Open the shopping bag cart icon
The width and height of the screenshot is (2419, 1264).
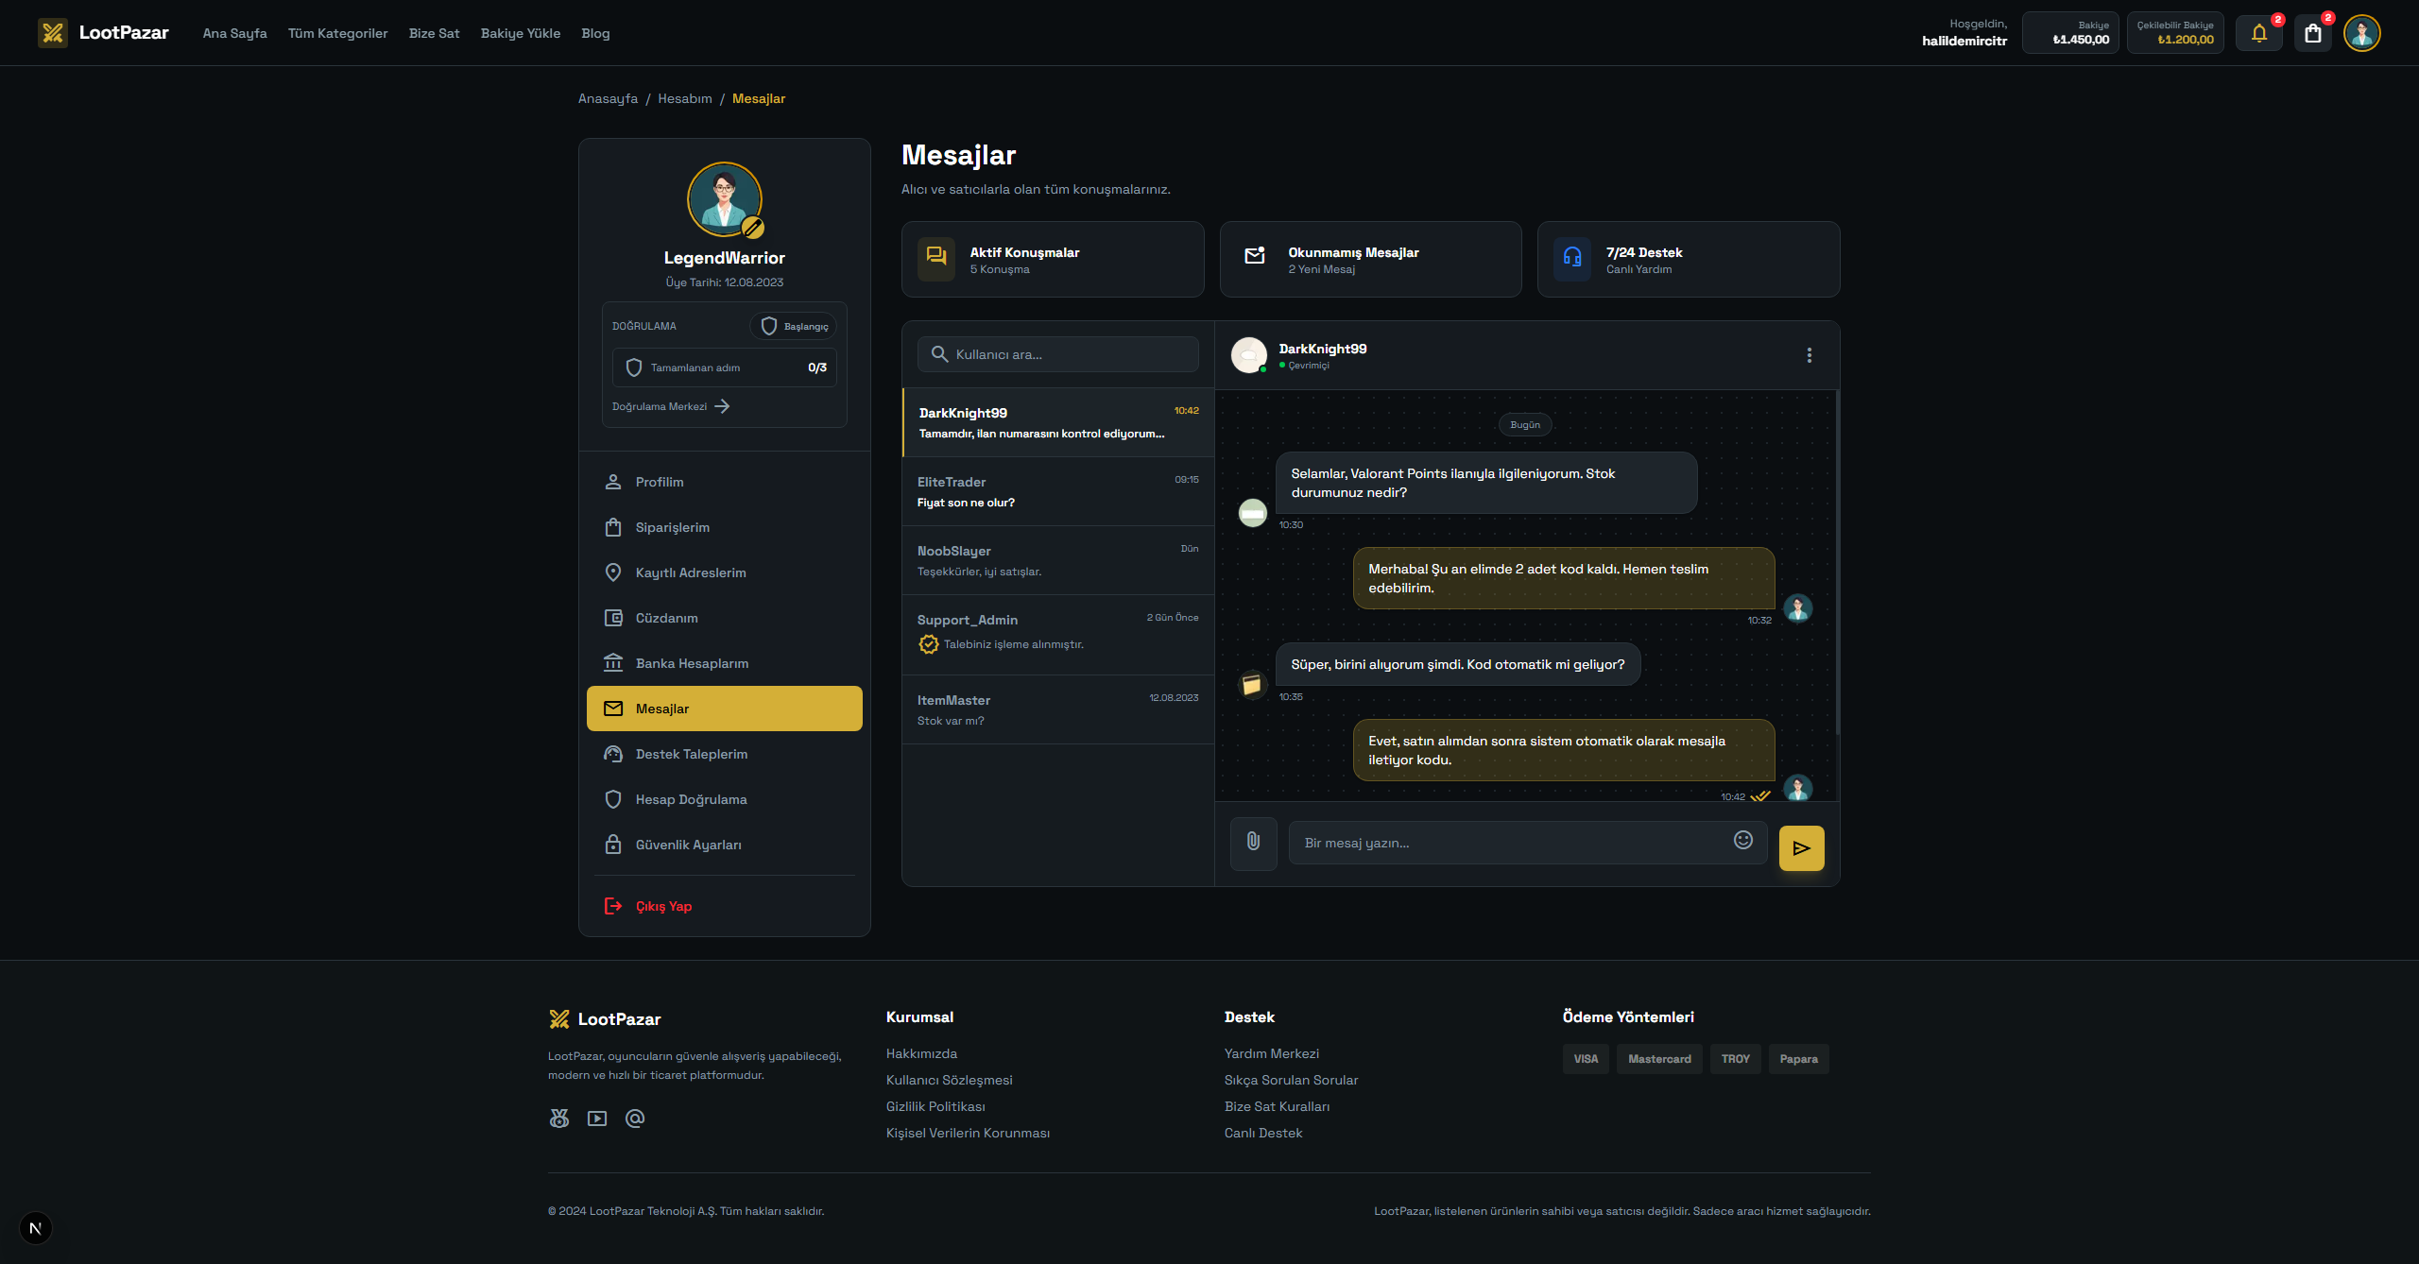coord(2312,34)
